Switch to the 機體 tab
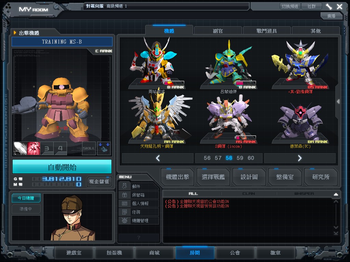This screenshot has width=350, height=262. pyautogui.click(x=169, y=31)
